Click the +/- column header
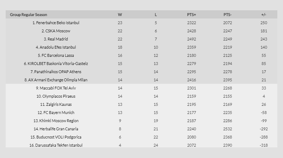283x158 pixels. [x=263, y=15]
